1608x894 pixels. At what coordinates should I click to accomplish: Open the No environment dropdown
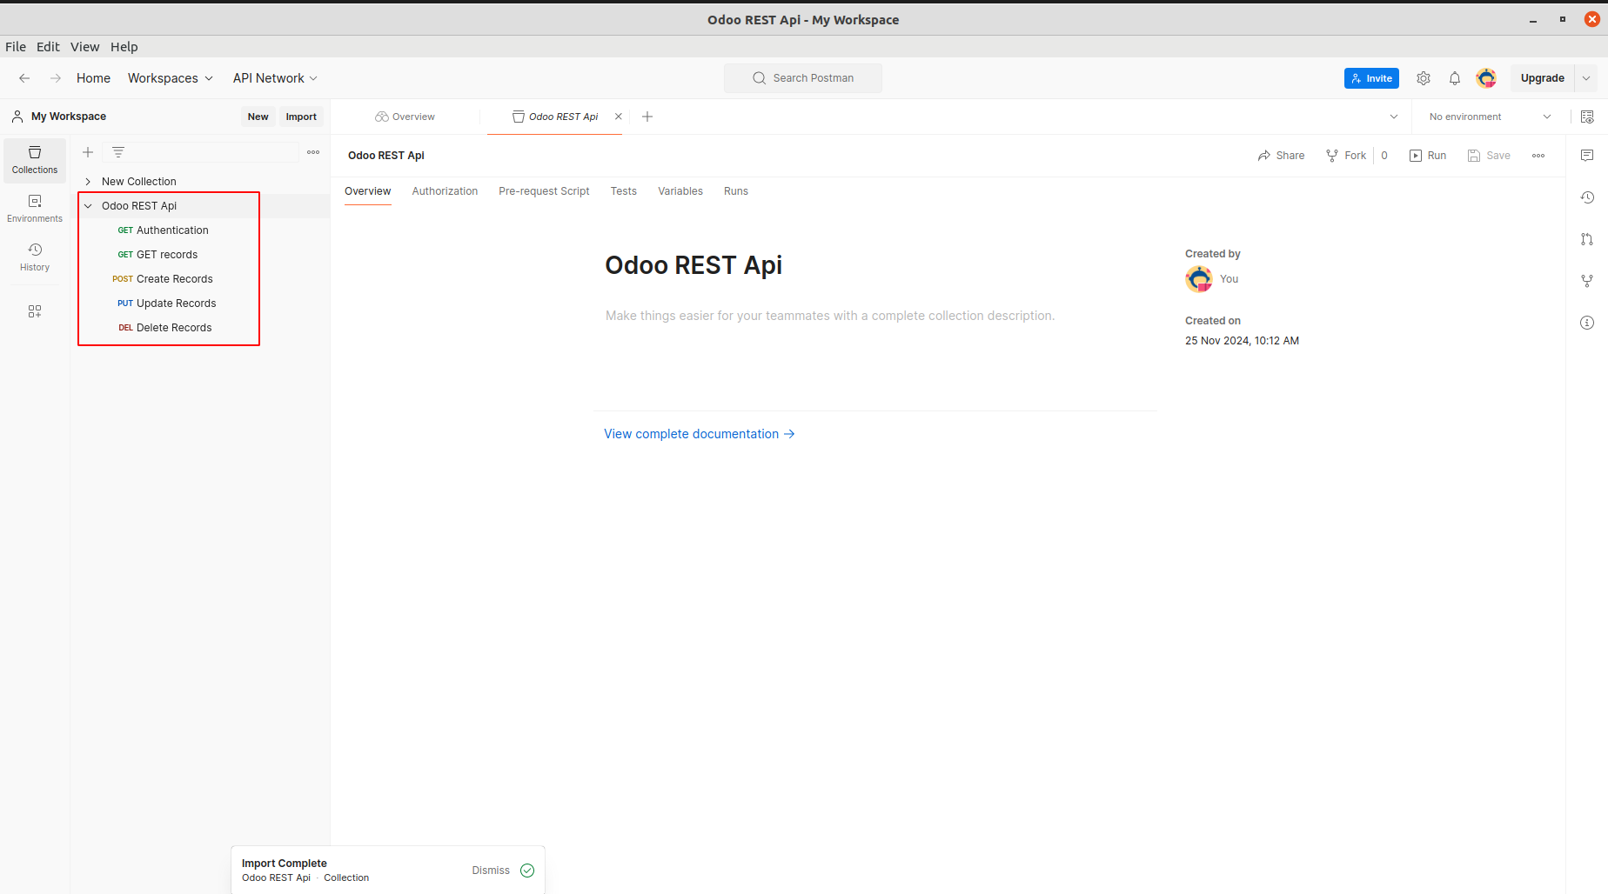coord(1490,117)
